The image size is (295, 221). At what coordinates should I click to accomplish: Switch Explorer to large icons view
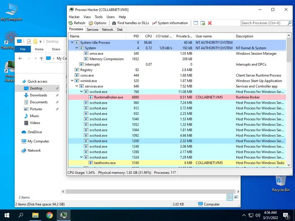[236, 197]
